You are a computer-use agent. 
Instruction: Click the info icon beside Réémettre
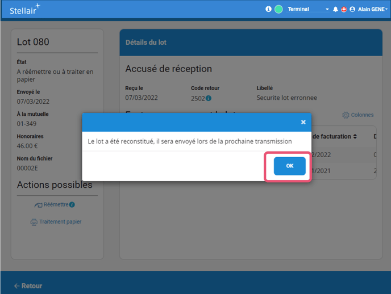[x=72, y=205]
